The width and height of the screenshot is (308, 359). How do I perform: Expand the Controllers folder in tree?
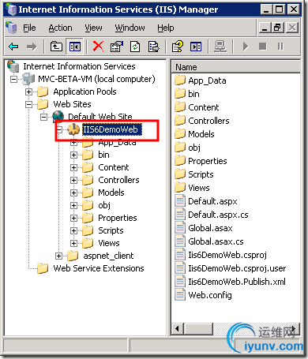pos(73,180)
